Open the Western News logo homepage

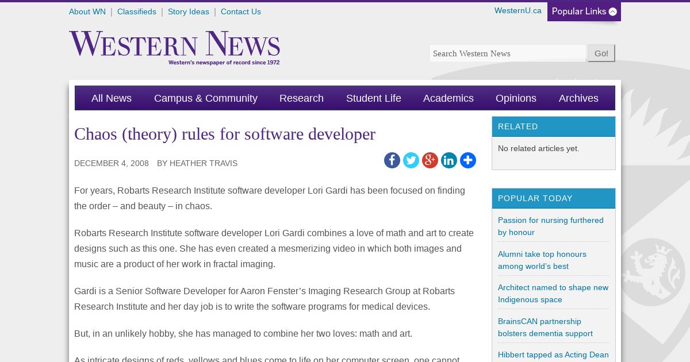tap(174, 48)
